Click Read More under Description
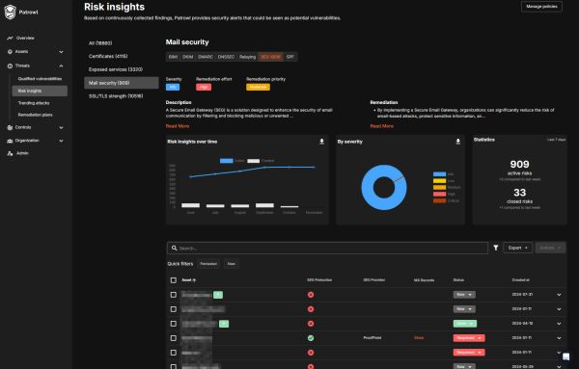 tap(178, 126)
